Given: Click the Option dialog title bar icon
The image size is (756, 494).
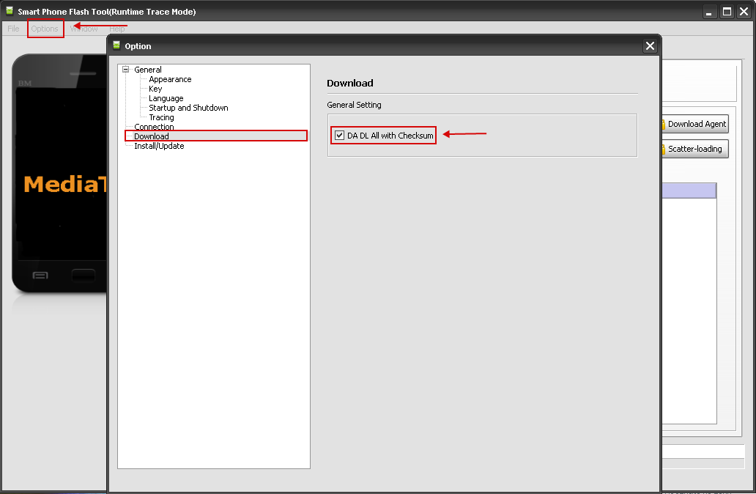Looking at the screenshot, I should pos(116,45).
